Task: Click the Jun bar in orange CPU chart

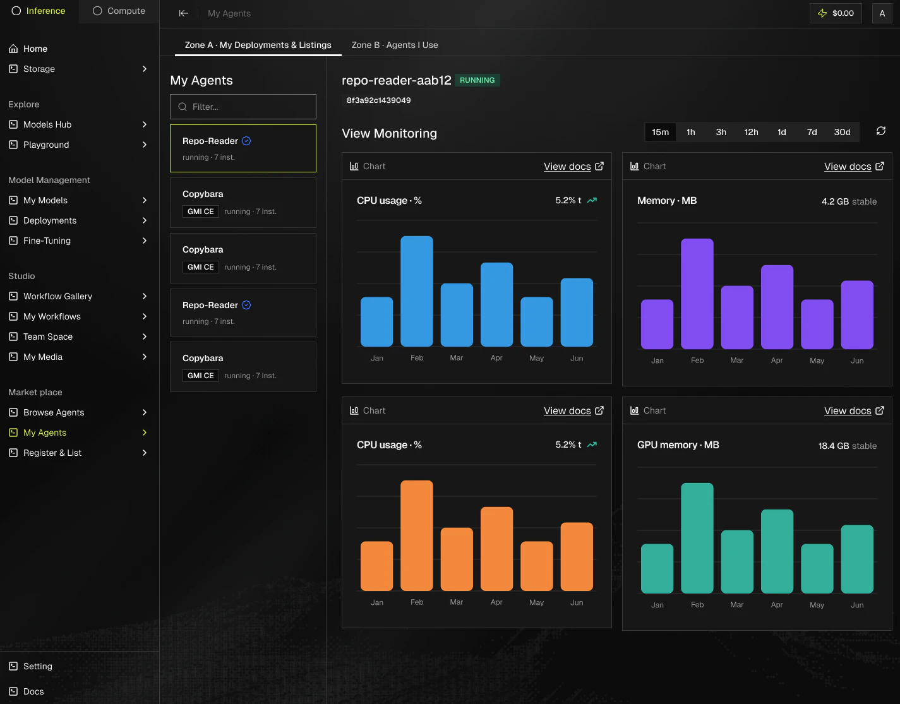Action: tap(577, 556)
